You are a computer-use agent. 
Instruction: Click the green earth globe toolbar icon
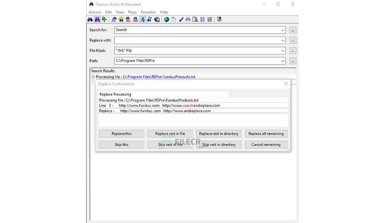coord(166,19)
